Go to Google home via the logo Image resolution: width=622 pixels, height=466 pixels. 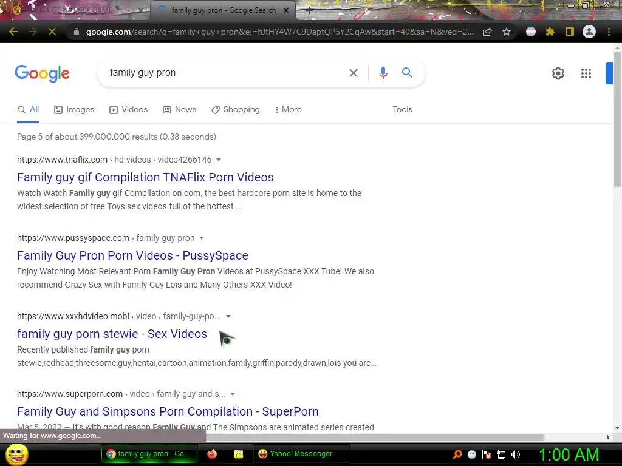coord(42,73)
